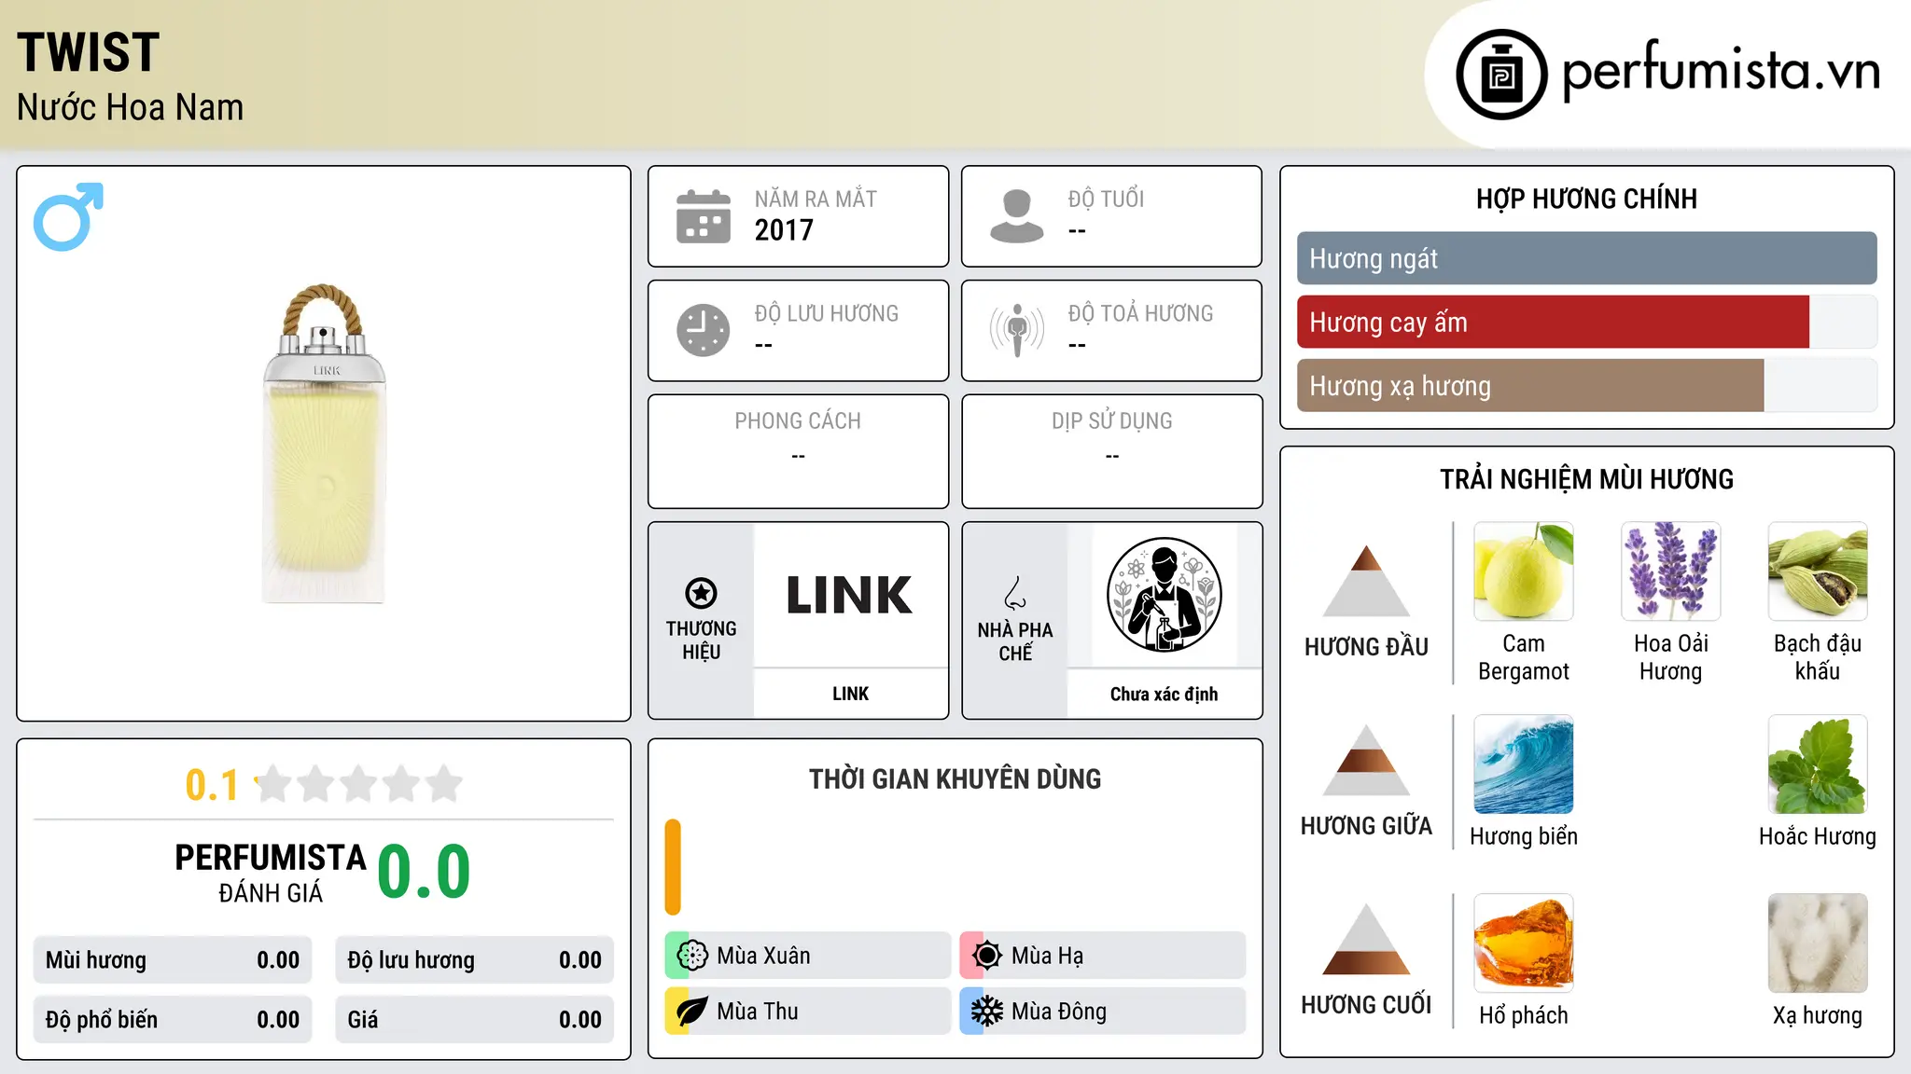The image size is (1911, 1074).
Task: Click the Twist perfume bottle product image
Action: [324, 444]
